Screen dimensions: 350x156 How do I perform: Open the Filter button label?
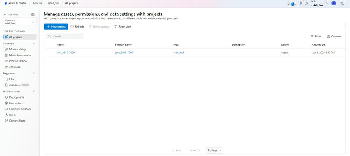tap(318, 36)
